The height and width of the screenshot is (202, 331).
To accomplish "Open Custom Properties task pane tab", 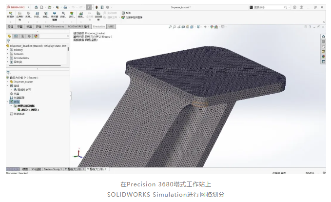I will pos(323,61).
